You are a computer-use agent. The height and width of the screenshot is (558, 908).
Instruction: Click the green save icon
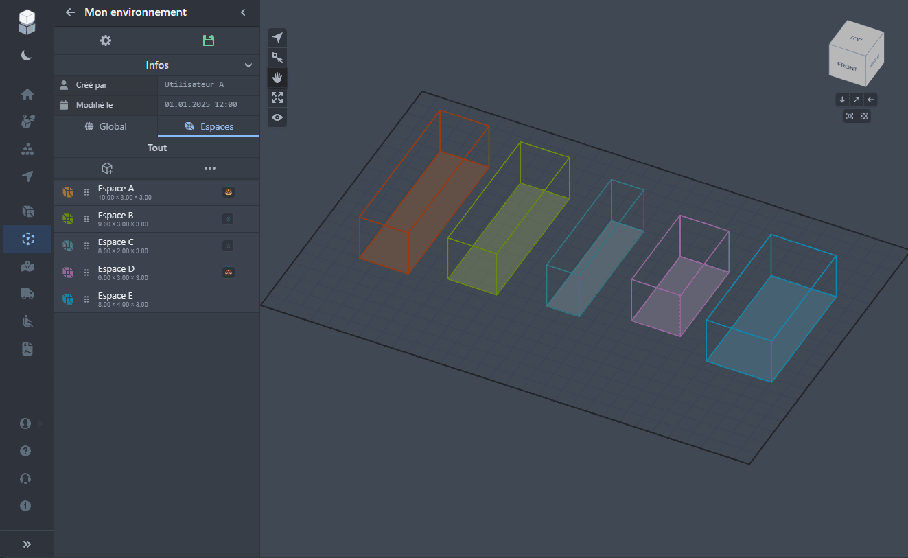tap(209, 40)
